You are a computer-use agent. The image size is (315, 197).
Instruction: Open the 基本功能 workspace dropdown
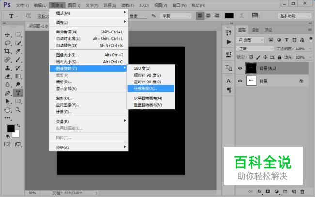pyautogui.click(x=294, y=16)
